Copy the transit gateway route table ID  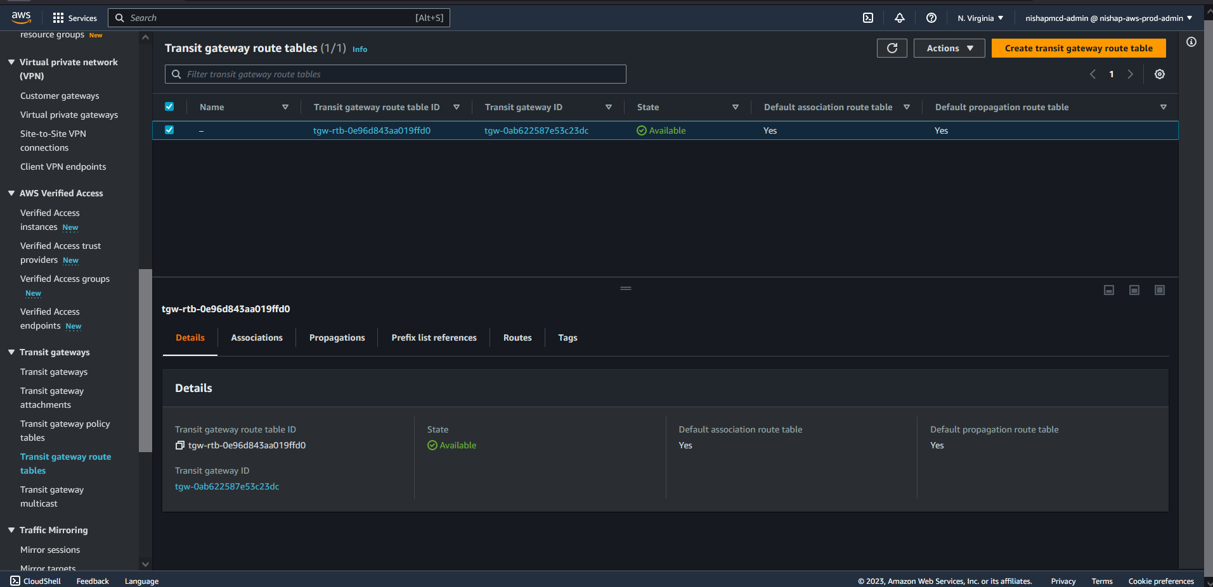pyautogui.click(x=180, y=445)
